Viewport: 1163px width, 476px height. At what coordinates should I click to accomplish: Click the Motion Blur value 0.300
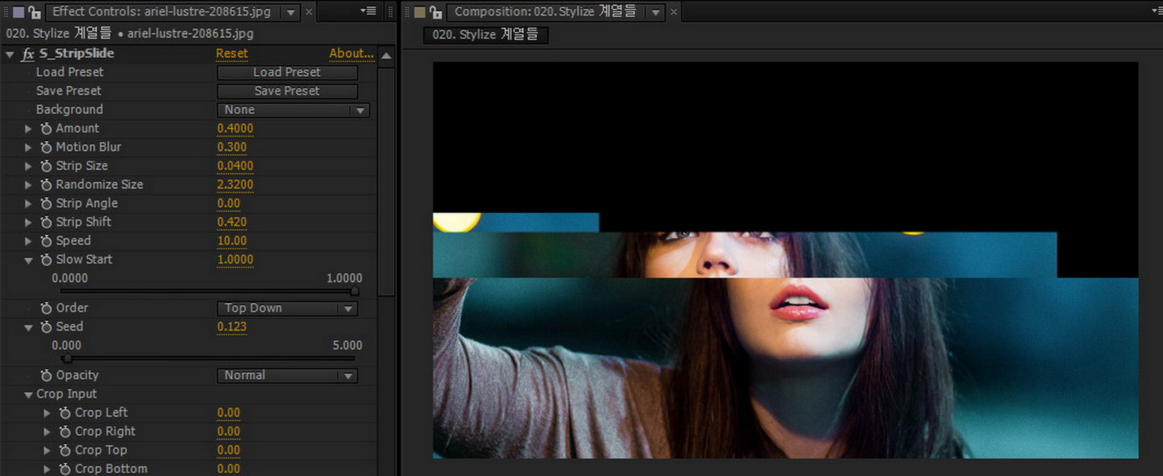[x=232, y=147]
